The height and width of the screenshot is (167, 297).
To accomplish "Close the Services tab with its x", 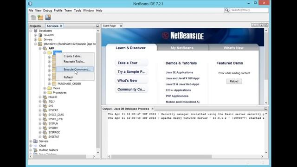I will 61,26.
